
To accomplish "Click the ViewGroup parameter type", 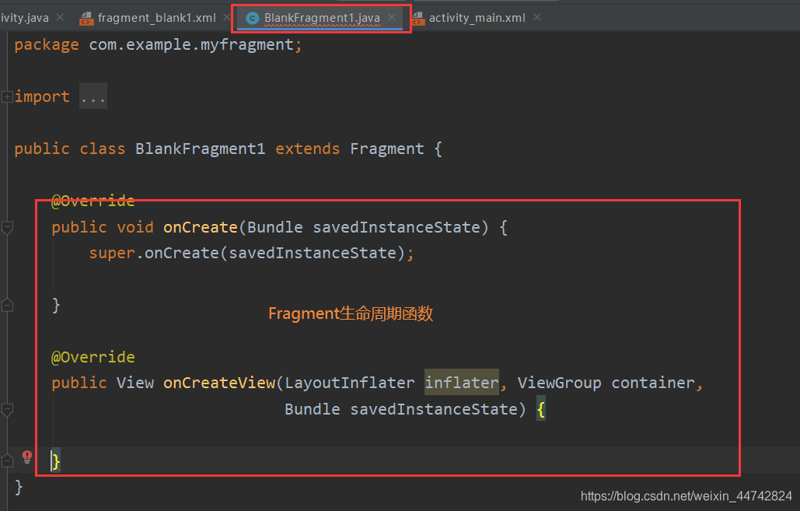I will point(559,383).
